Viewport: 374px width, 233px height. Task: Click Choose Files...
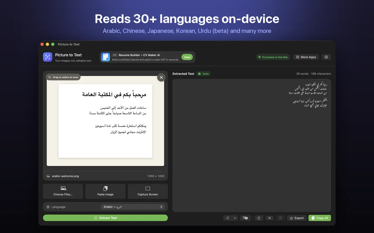click(x=63, y=191)
